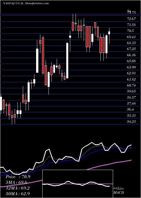The image size is (141, 198).
Task: Select the 58.57 price level label
Action: [x=132, y=97]
